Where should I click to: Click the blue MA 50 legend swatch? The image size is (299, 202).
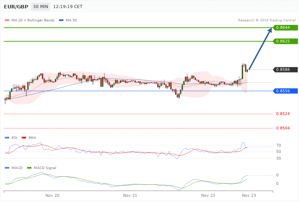point(61,20)
